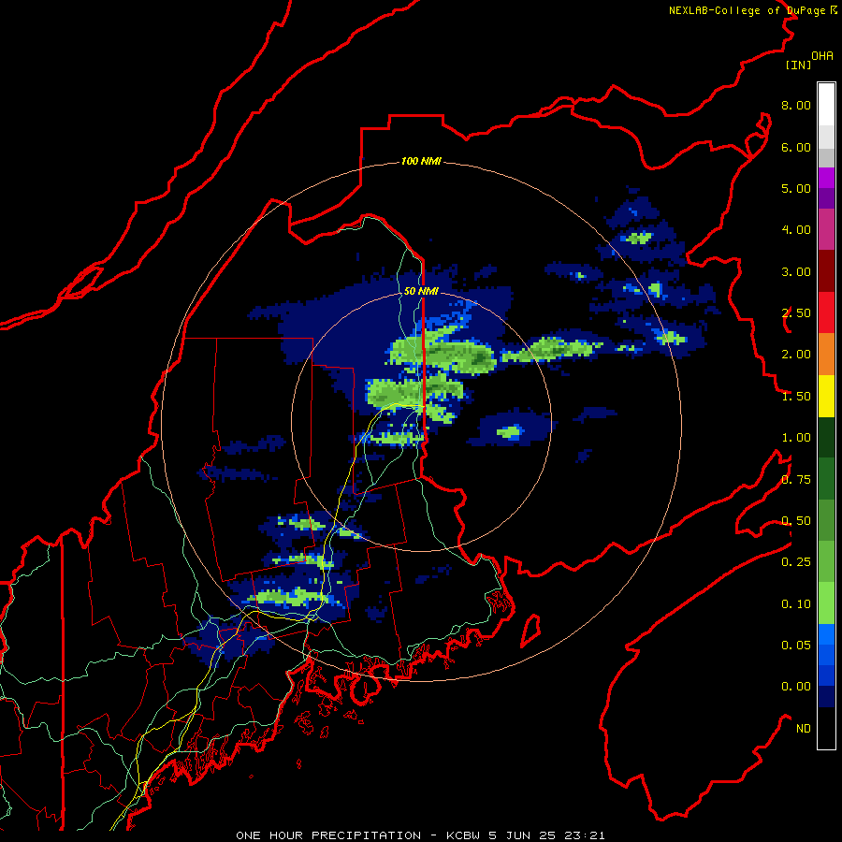The image size is (842, 842).
Task: Click the 50 NMI range ring label
Action: [421, 291]
